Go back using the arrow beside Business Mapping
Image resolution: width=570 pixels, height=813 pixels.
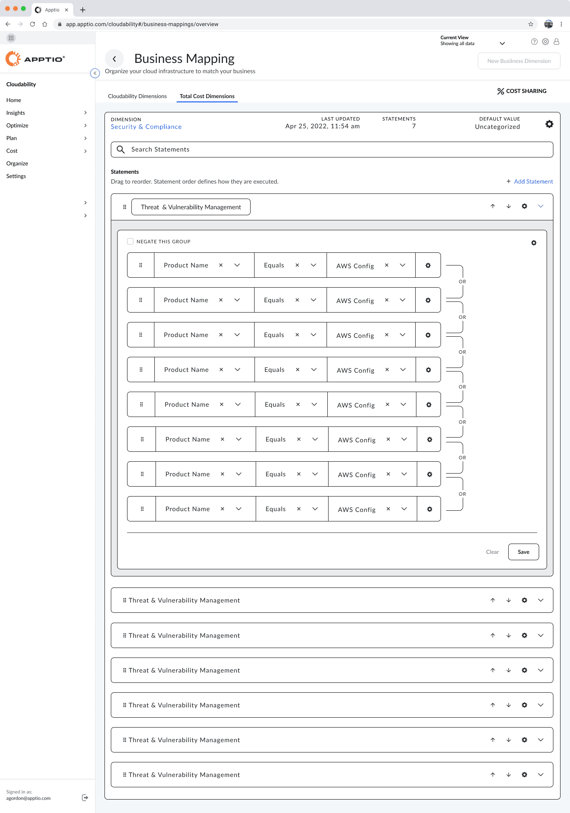[x=114, y=59]
